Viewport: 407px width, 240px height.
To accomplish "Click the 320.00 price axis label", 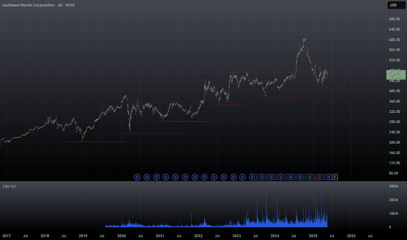I will (394, 112).
